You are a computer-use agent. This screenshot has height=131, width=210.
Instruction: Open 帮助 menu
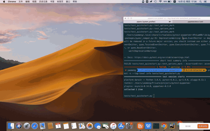tap(75, 2)
